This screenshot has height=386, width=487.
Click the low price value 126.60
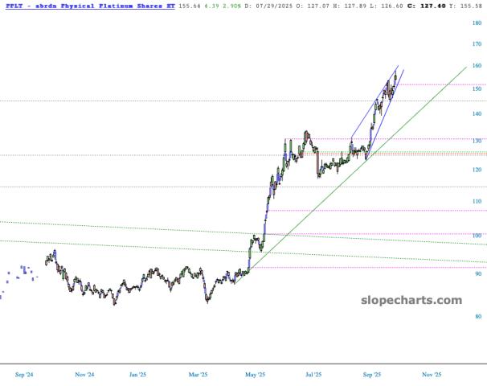(391, 6)
